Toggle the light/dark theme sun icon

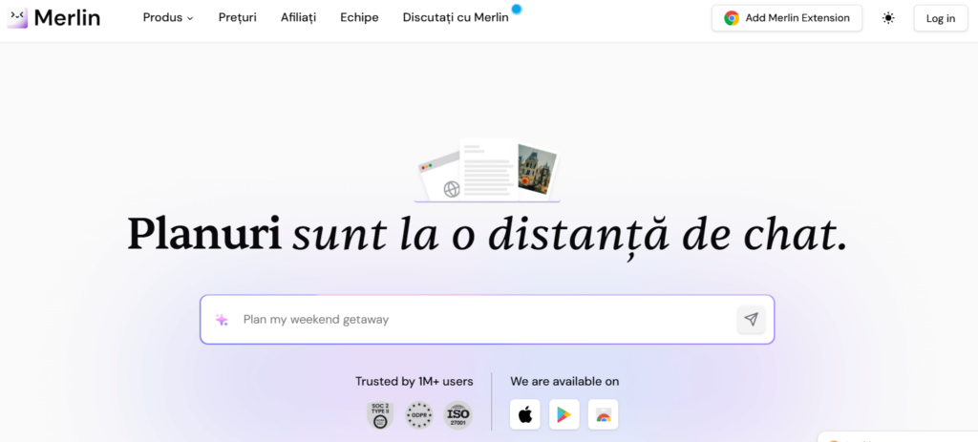(x=888, y=18)
